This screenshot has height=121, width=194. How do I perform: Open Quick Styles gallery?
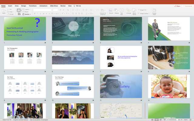click(x=134, y=11)
